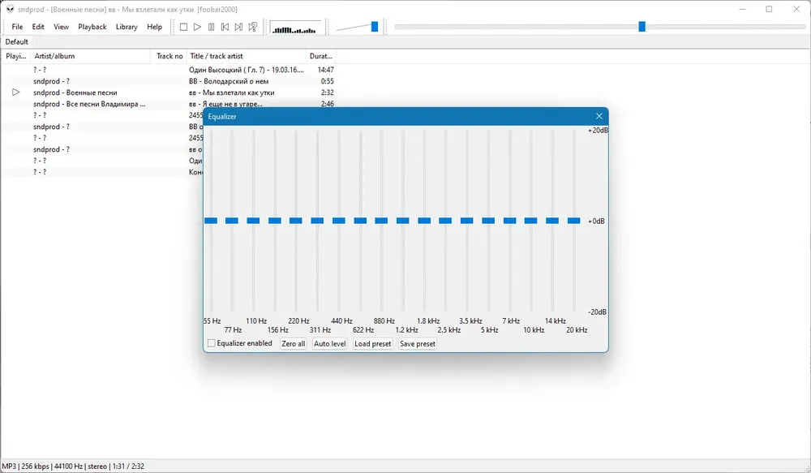The height and width of the screenshot is (473, 811).
Task: Skip to the next track icon
Action: point(238,27)
